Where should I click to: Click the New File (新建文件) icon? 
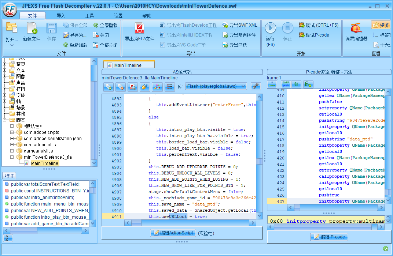[32, 29]
